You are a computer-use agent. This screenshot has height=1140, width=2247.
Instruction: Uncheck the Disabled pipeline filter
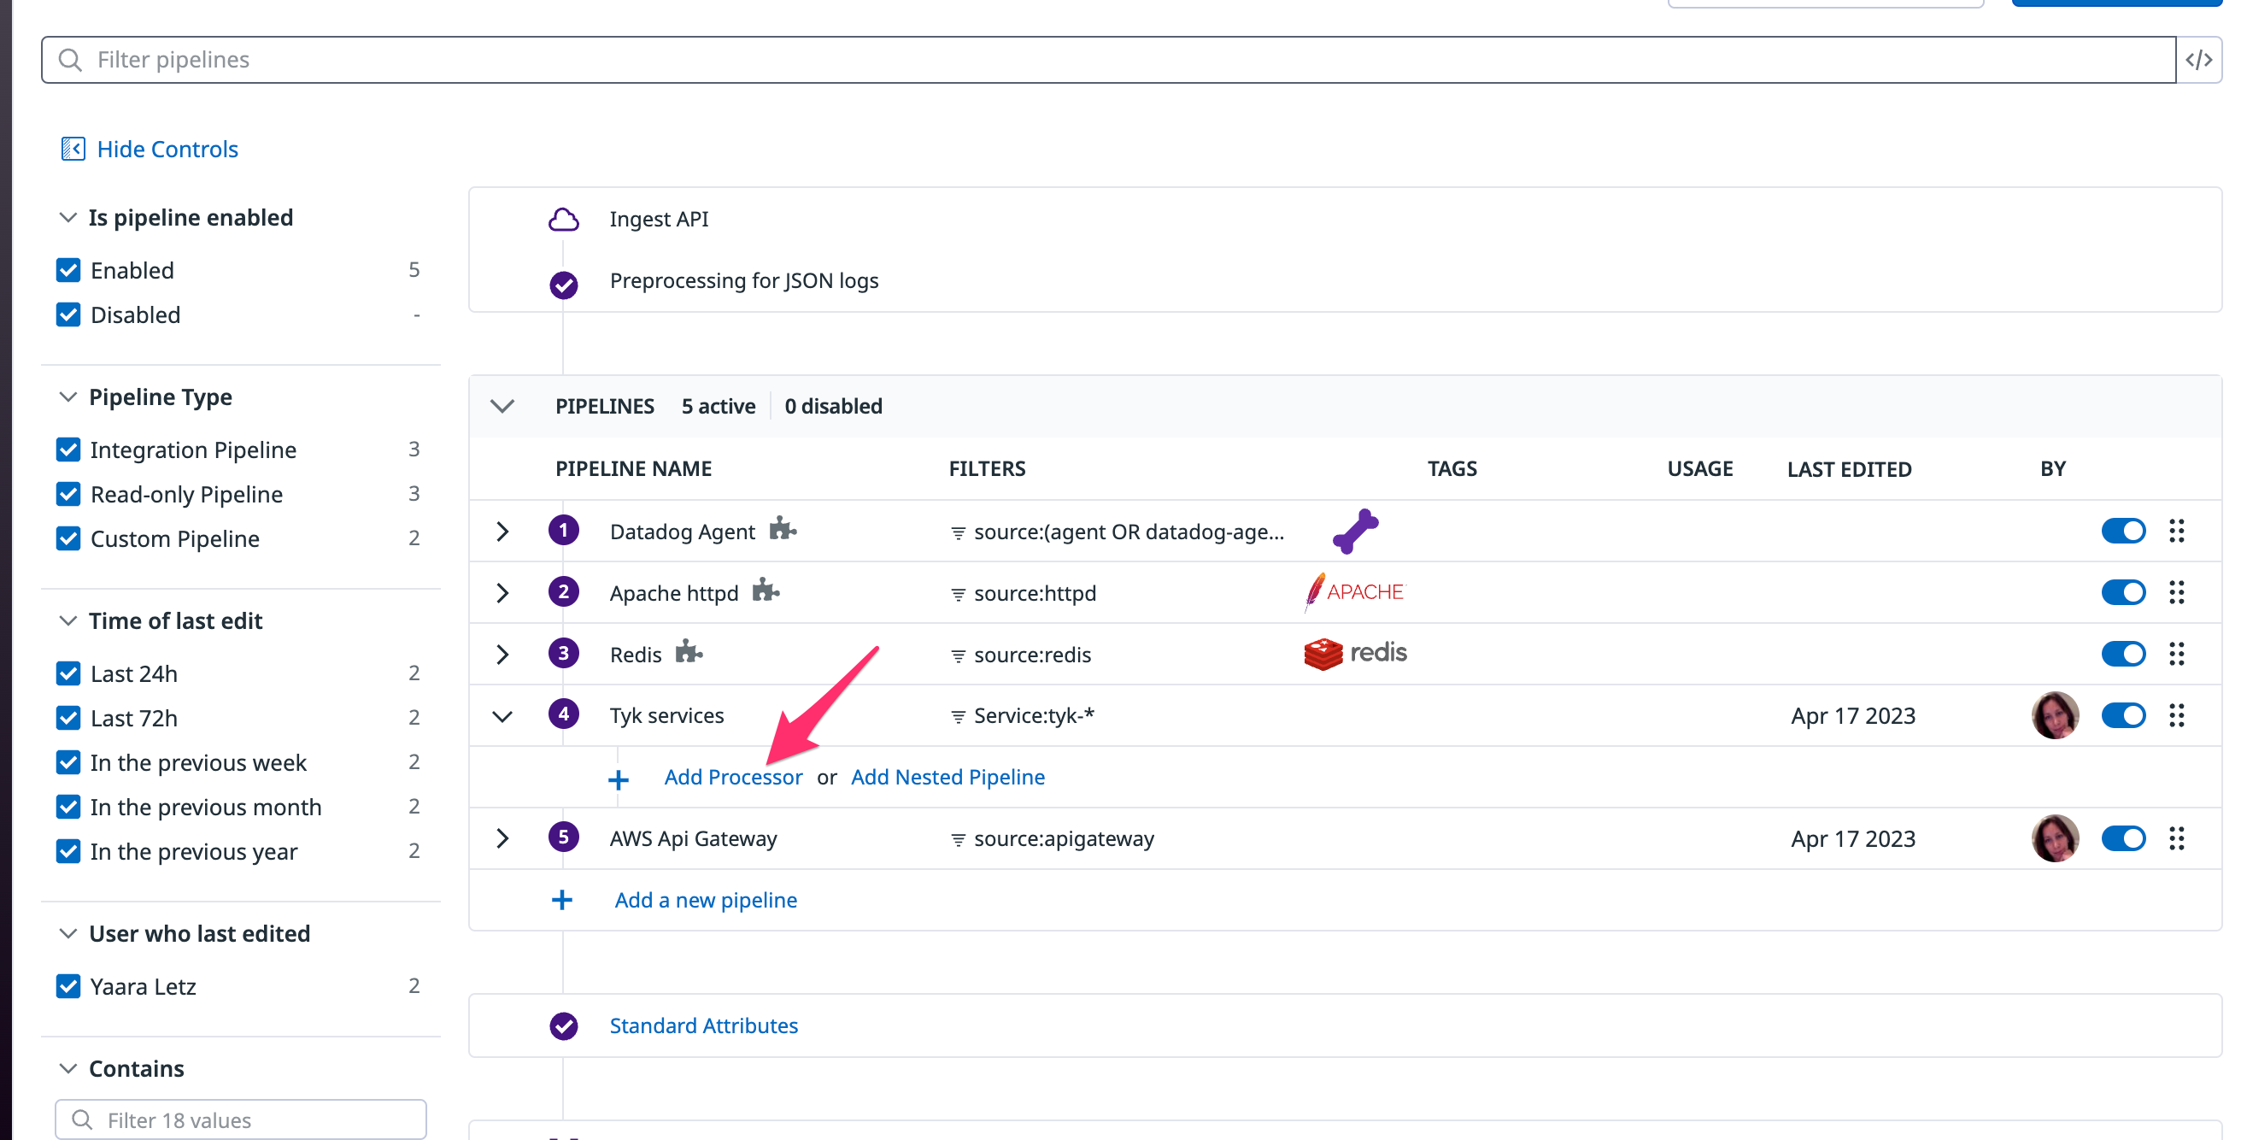pos(68,314)
